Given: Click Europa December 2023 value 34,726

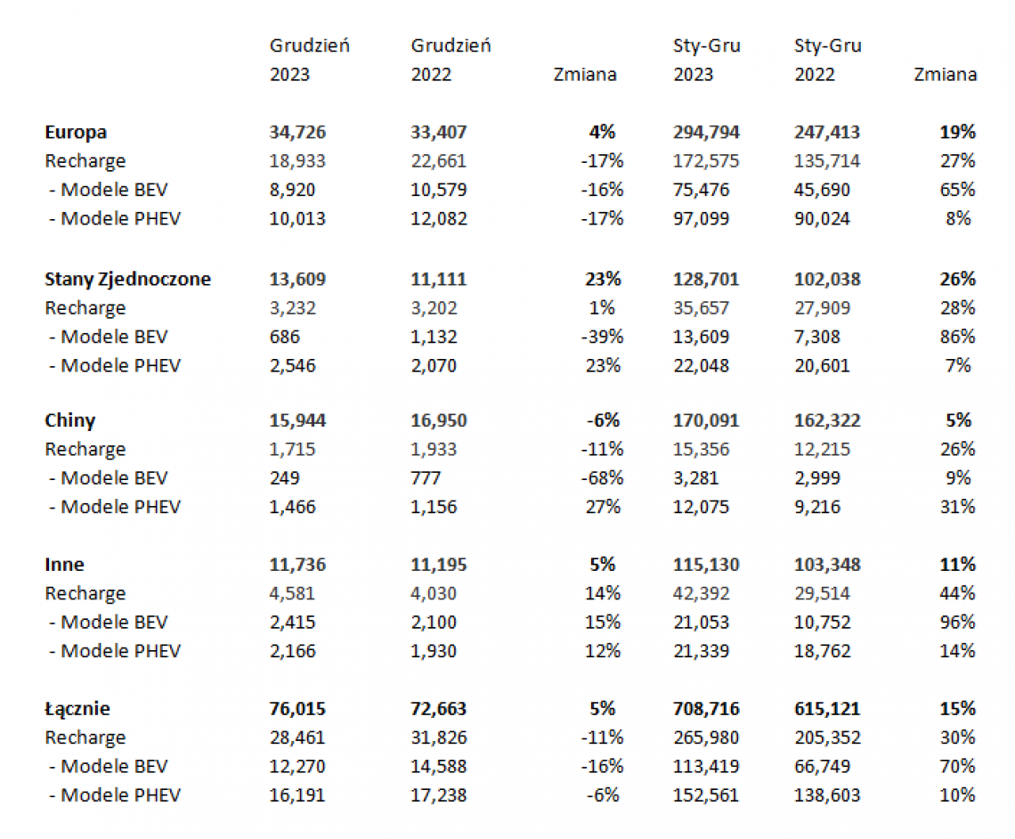Looking at the screenshot, I should click(x=297, y=132).
